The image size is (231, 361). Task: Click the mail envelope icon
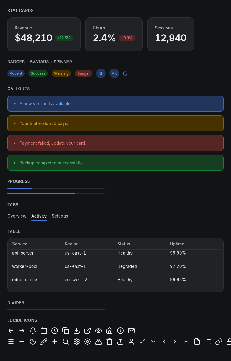click(x=131, y=331)
